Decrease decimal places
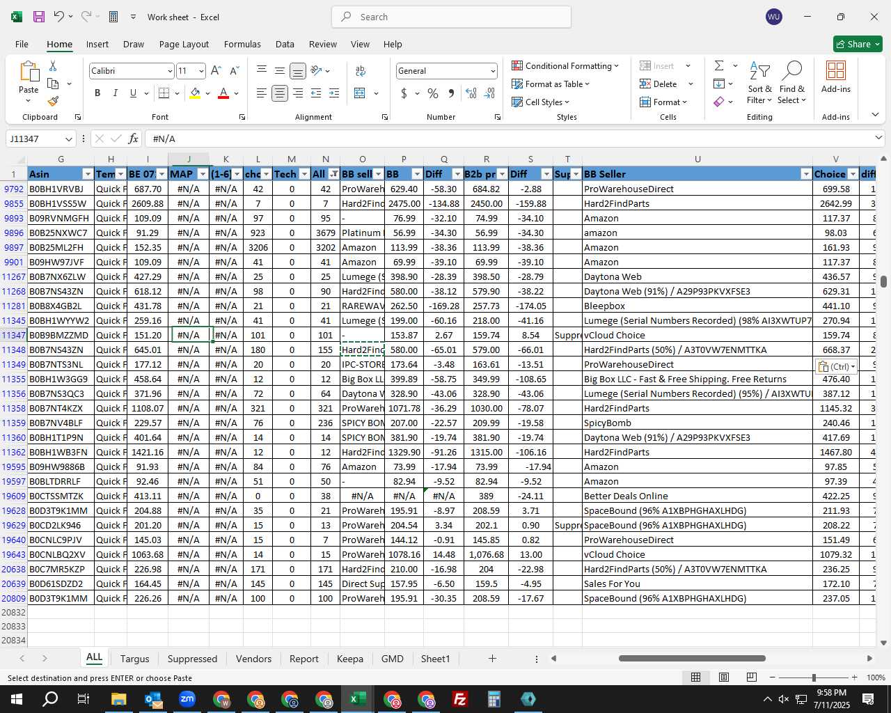The image size is (891, 713). (x=489, y=93)
